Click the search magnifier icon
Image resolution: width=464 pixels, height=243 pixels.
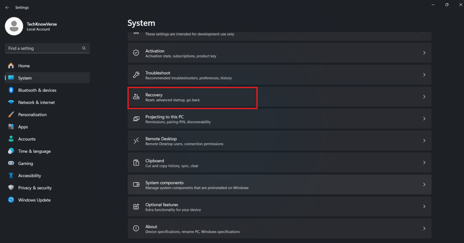point(84,48)
